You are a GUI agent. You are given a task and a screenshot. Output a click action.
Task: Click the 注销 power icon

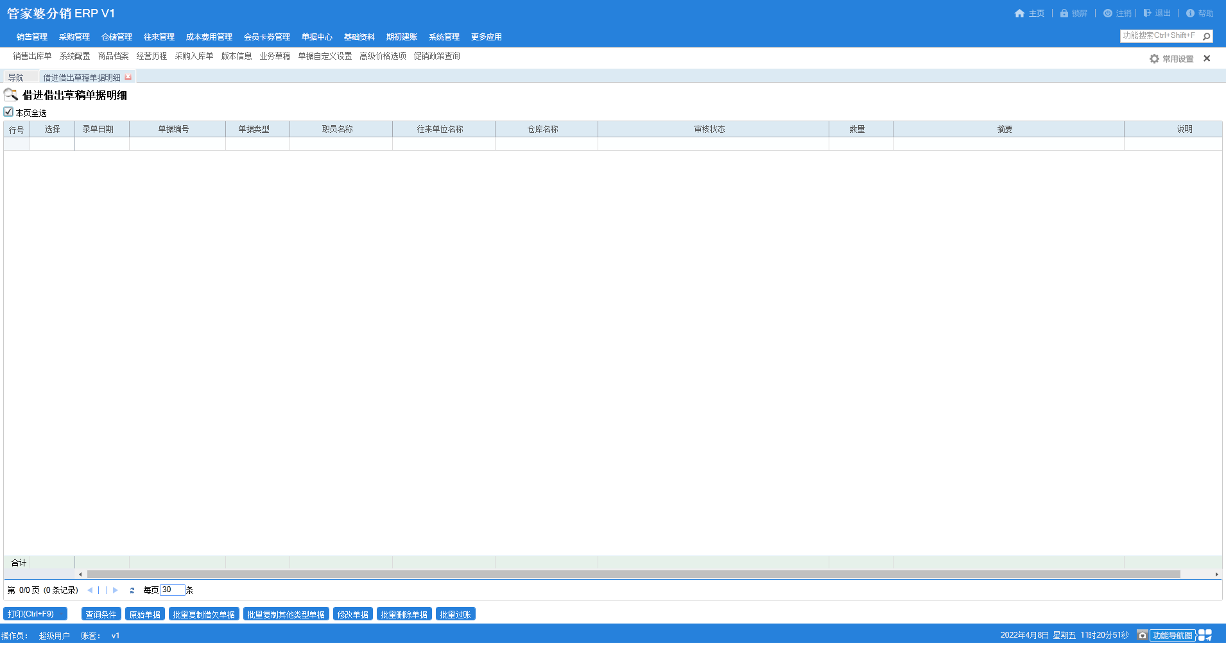point(1108,13)
